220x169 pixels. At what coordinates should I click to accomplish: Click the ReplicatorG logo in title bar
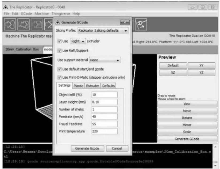tap(6, 7)
